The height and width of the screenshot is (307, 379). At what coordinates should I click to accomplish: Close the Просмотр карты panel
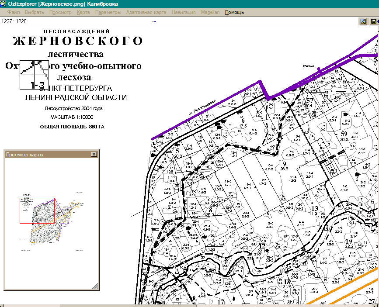click(x=94, y=154)
